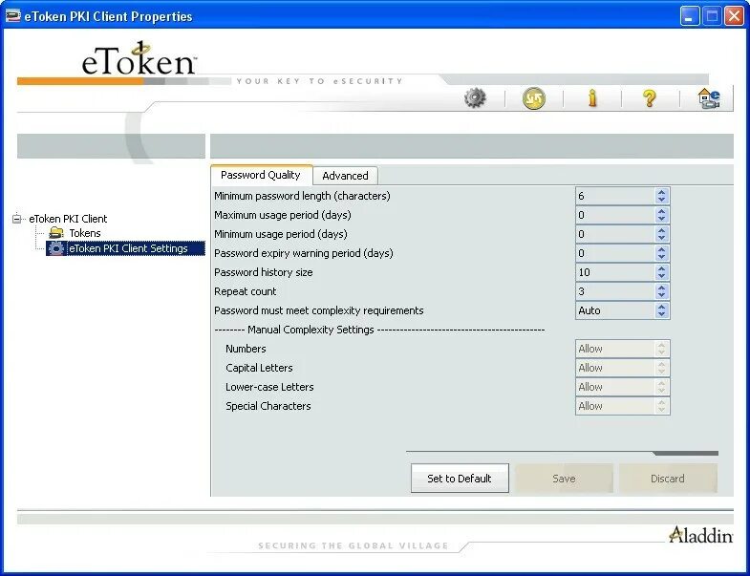Increase Minimum usage period days
This screenshot has height=576, width=750.
point(661,230)
